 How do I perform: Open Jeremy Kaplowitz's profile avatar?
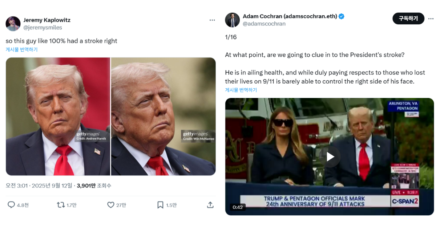(13, 24)
